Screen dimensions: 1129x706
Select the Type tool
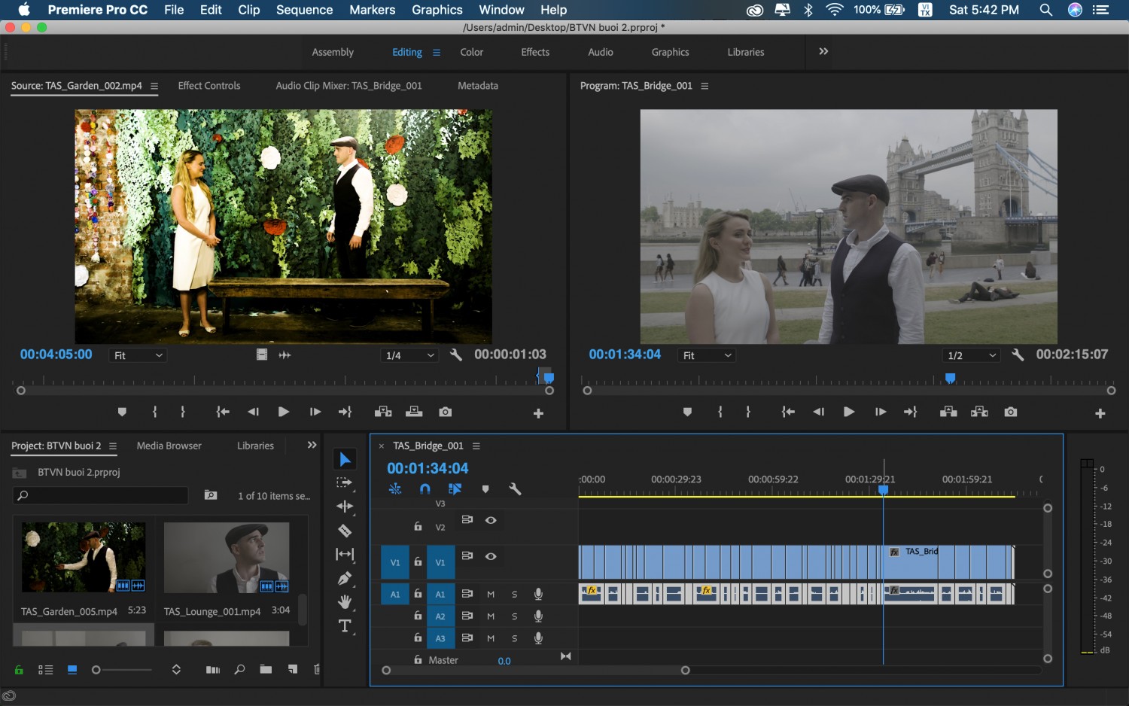click(x=345, y=626)
